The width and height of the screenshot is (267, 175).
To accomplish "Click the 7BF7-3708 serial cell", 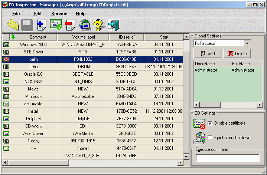I will 127,119.
